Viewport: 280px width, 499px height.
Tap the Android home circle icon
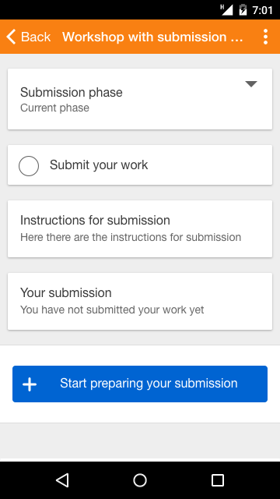(x=140, y=480)
